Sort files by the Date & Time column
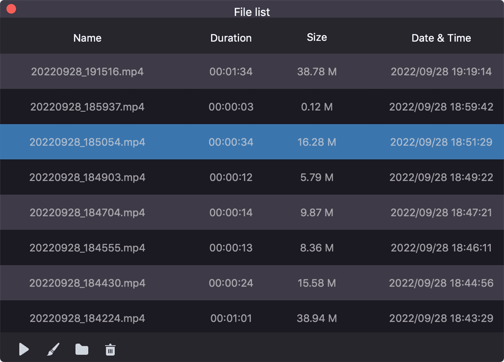The width and height of the screenshot is (504, 362). pos(441,37)
